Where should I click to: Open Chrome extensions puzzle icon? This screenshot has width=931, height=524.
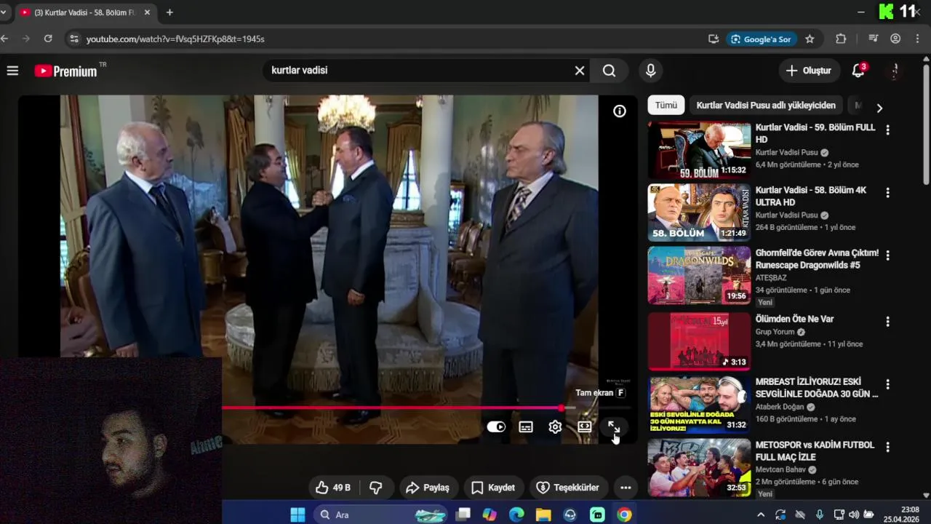841,39
